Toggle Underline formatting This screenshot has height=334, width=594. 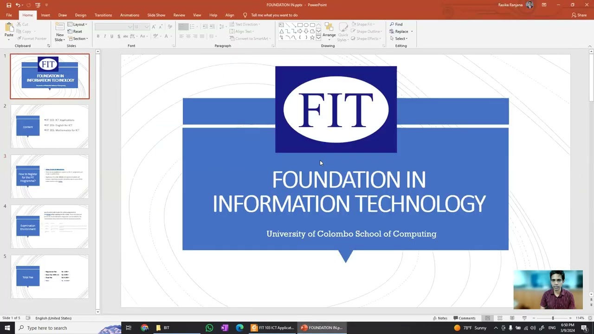(x=111, y=36)
